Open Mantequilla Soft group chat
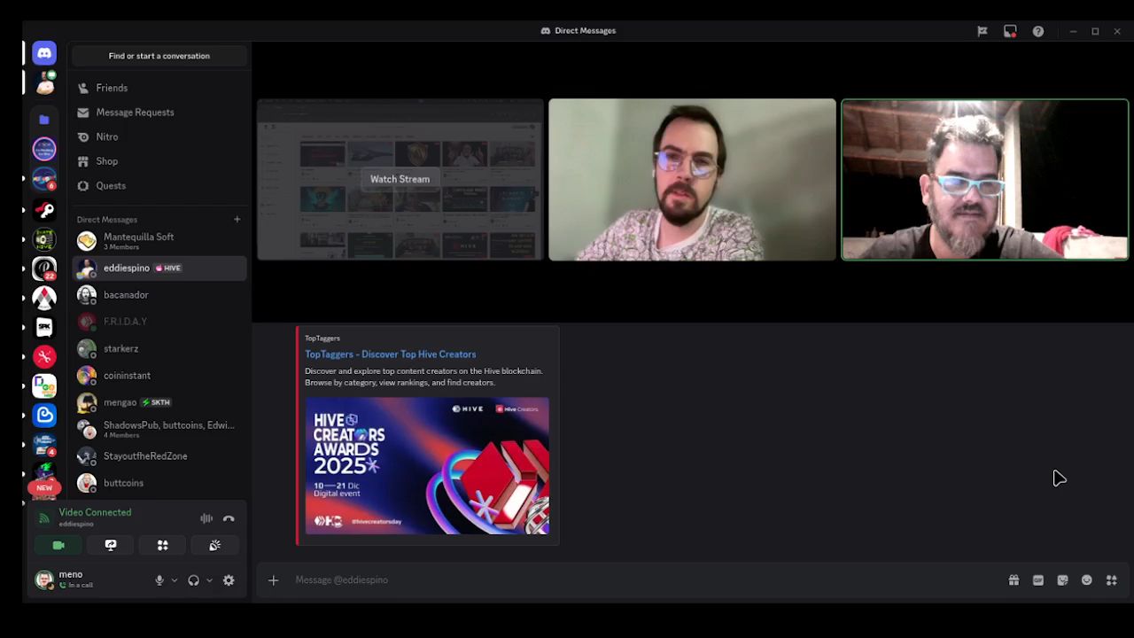 coord(159,241)
